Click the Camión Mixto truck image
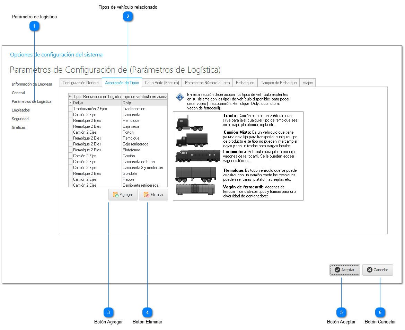Image resolution: width=405 pixels, height=330 pixels. pos(192,140)
